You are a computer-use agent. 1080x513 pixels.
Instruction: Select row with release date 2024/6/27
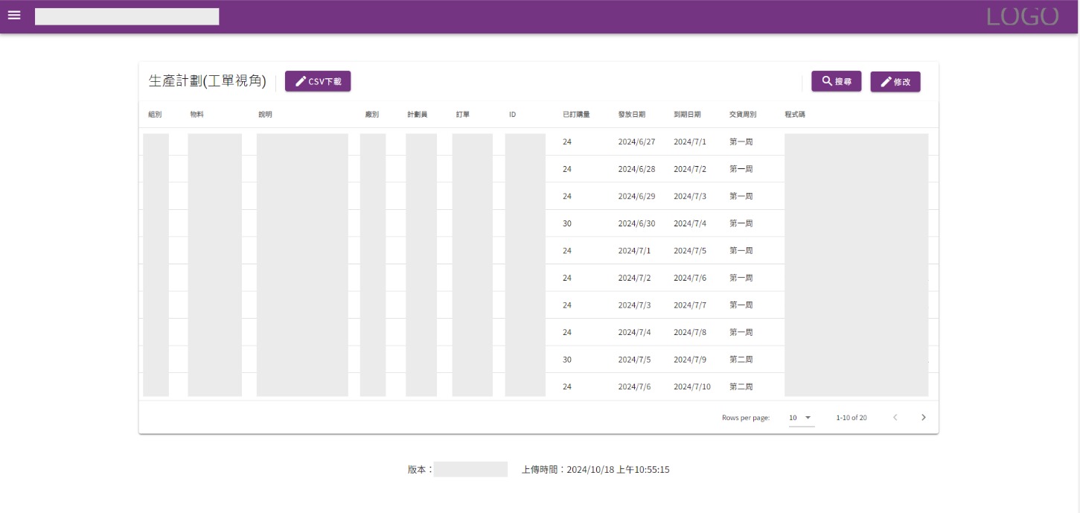click(x=636, y=141)
